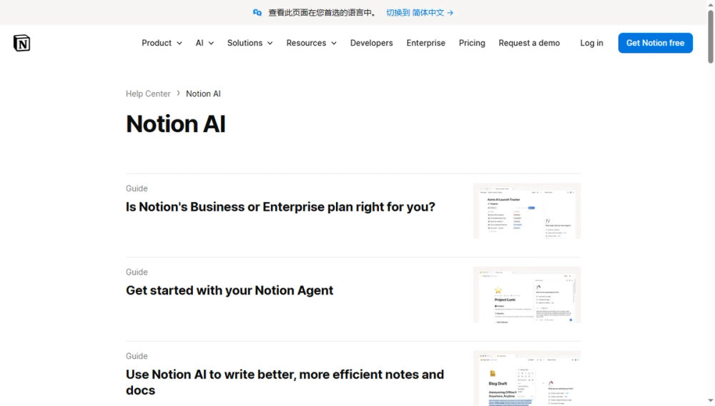Go to Help Center breadcrumb
This screenshot has height=406, width=715.
[x=148, y=93]
